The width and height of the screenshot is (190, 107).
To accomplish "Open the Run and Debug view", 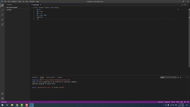I will [2, 20].
